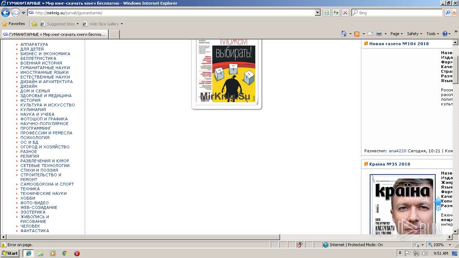459x258 pixels.
Task: Click the address bar URL field
Action: (x=171, y=13)
